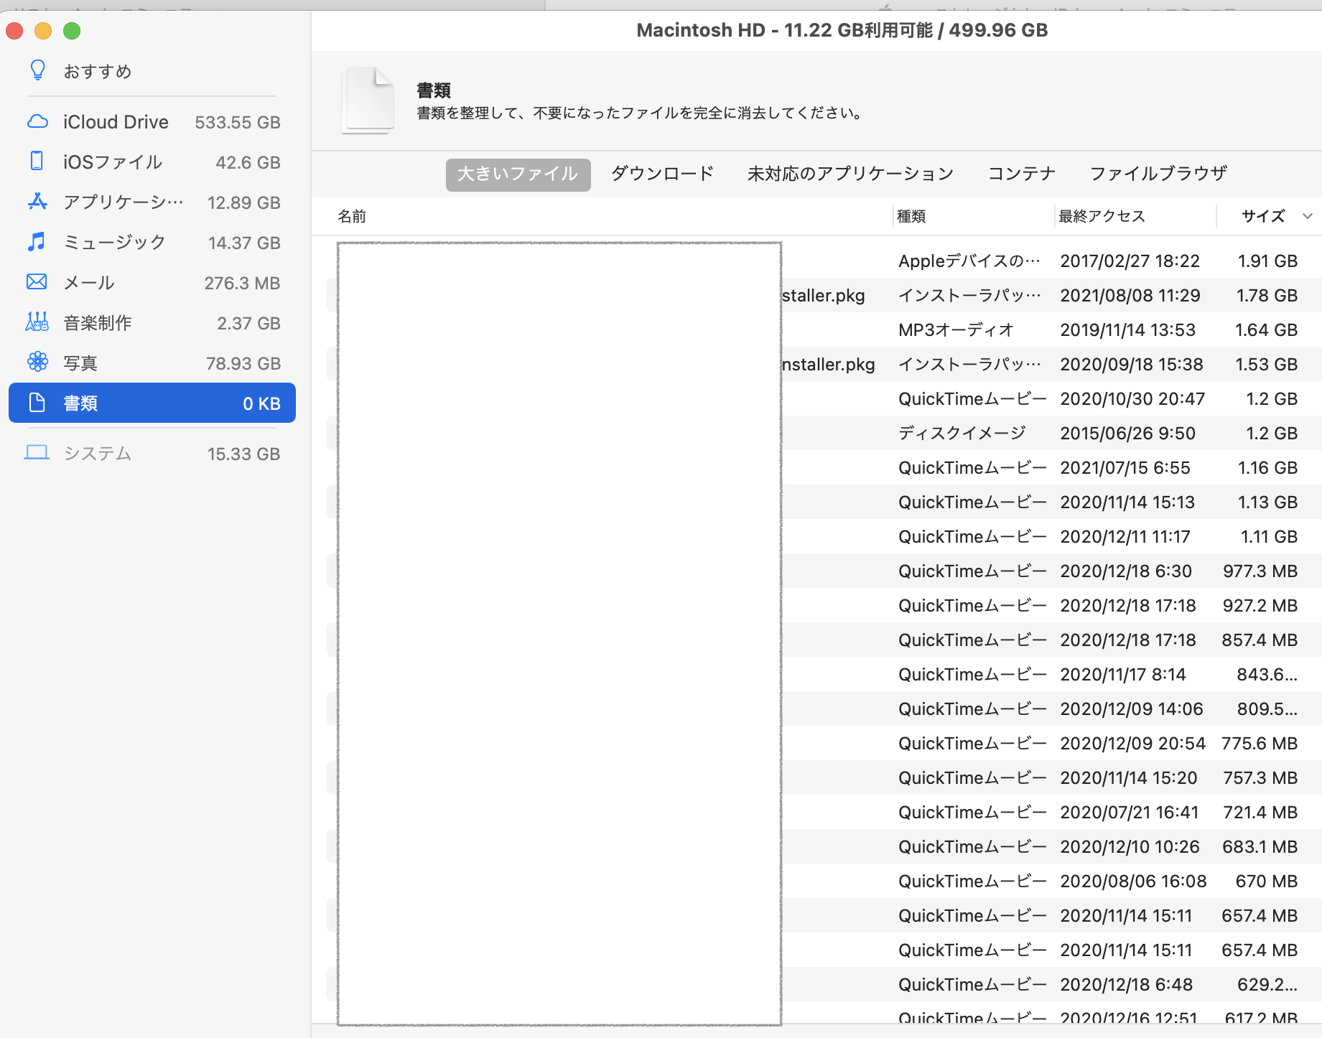The height and width of the screenshot is (1038, 1322).
Task: Switch to the ダウンロード tab
Action: (x=662, y=174)
